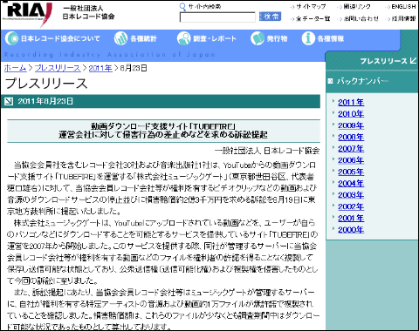This screenshot has width=419, height=331.
Task: Open the 2007年 back number
Action: 351,149
